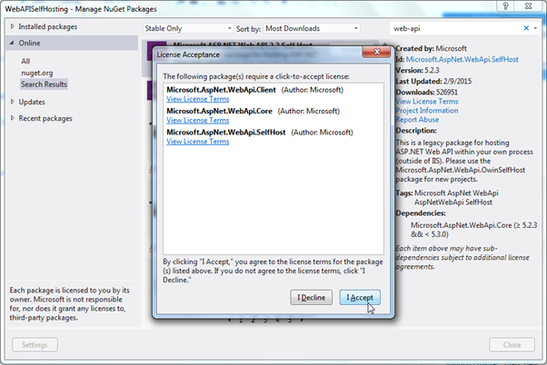Click the I Accept button
This screenshot has width=547, height=365.
pos(360,298)
